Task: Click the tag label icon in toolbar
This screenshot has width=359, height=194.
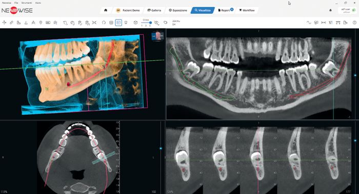Action: point(165,23)
